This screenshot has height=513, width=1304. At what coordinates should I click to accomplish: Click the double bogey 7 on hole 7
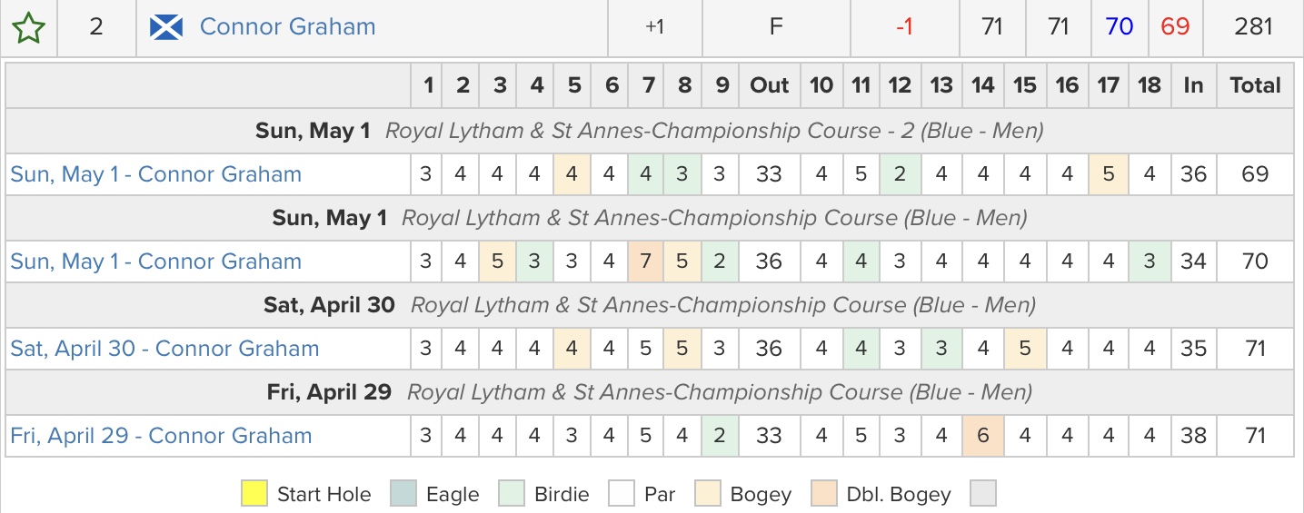click(646, 261)
